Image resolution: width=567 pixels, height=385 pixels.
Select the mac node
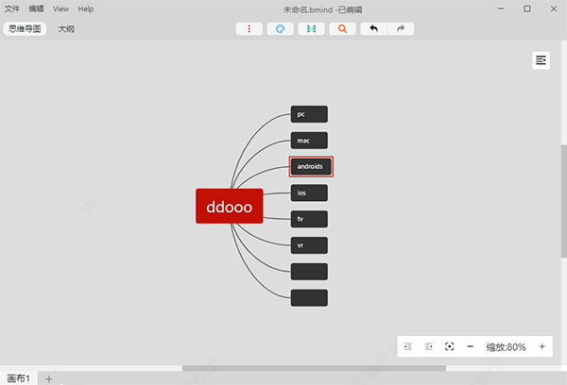click(x=309, y=141)
